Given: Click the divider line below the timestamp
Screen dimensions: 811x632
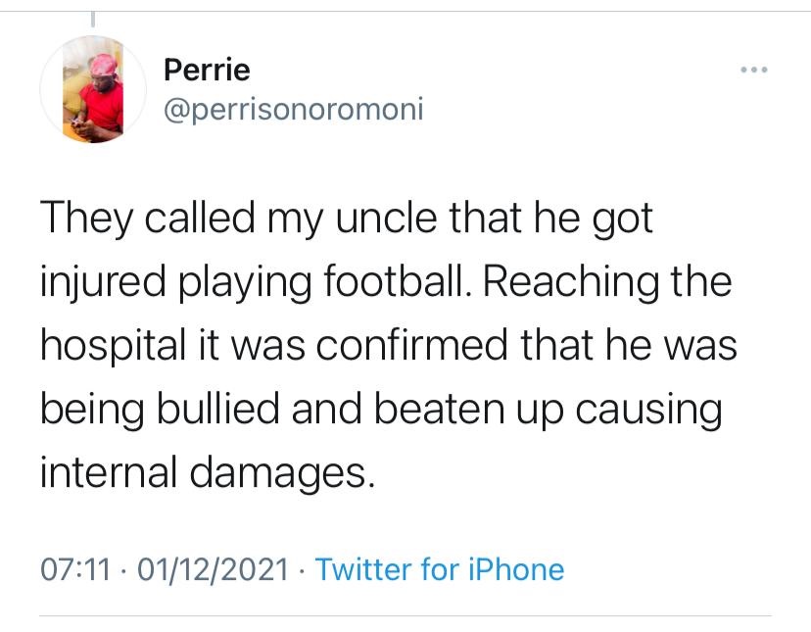Looking at the screenshot, I should 405,616.
